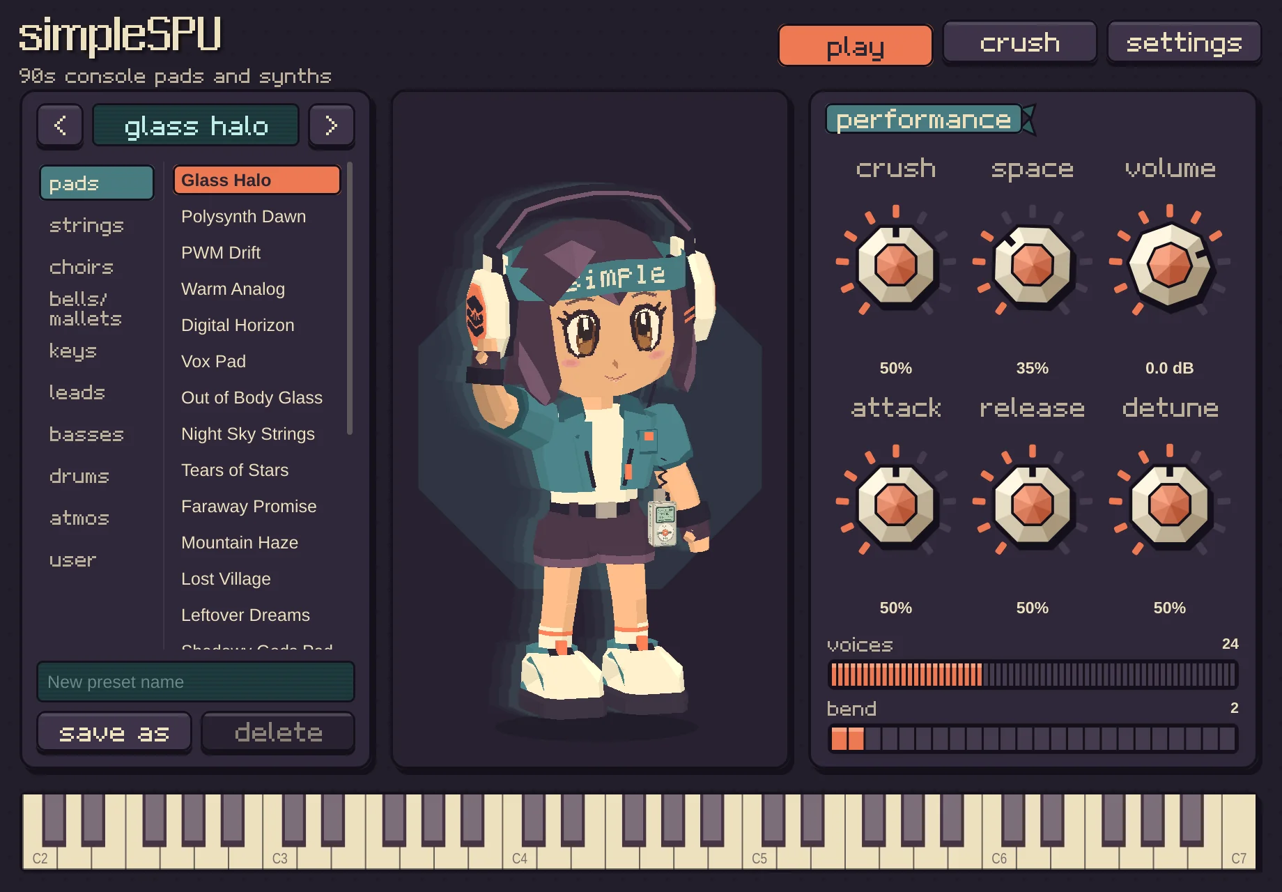Choose the PWM Drift preset
1282x892 pixels.
[257, 252]
